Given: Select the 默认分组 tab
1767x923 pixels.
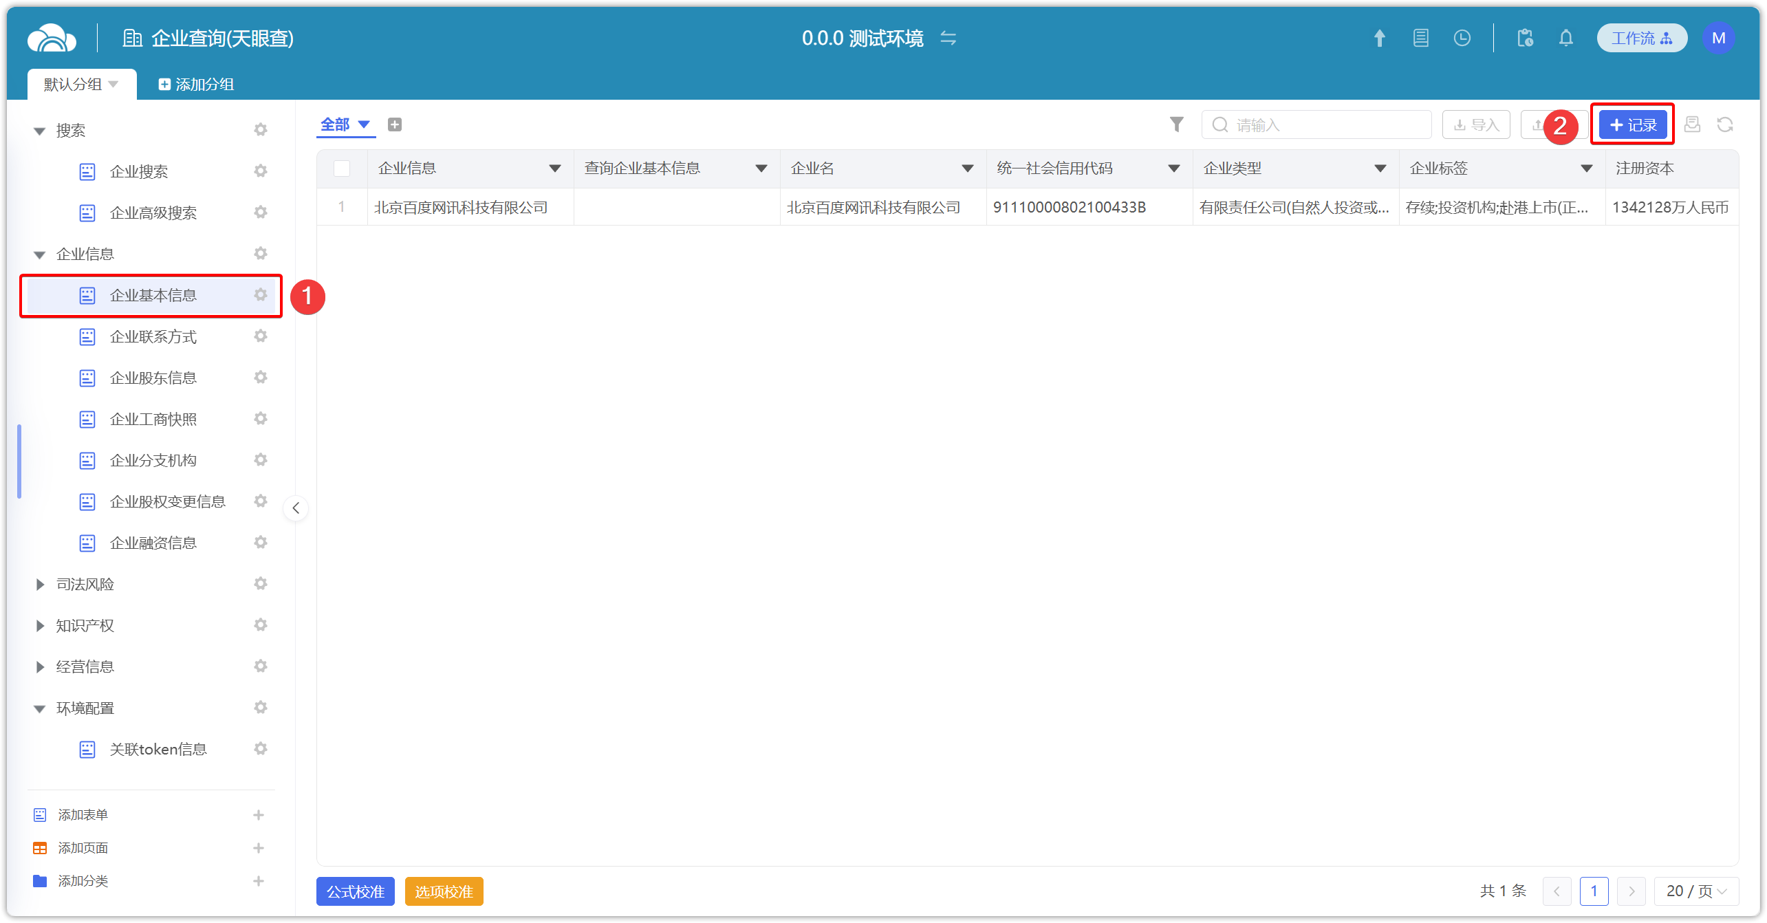Looking at the screenshot, I should (x=73, y=84).
